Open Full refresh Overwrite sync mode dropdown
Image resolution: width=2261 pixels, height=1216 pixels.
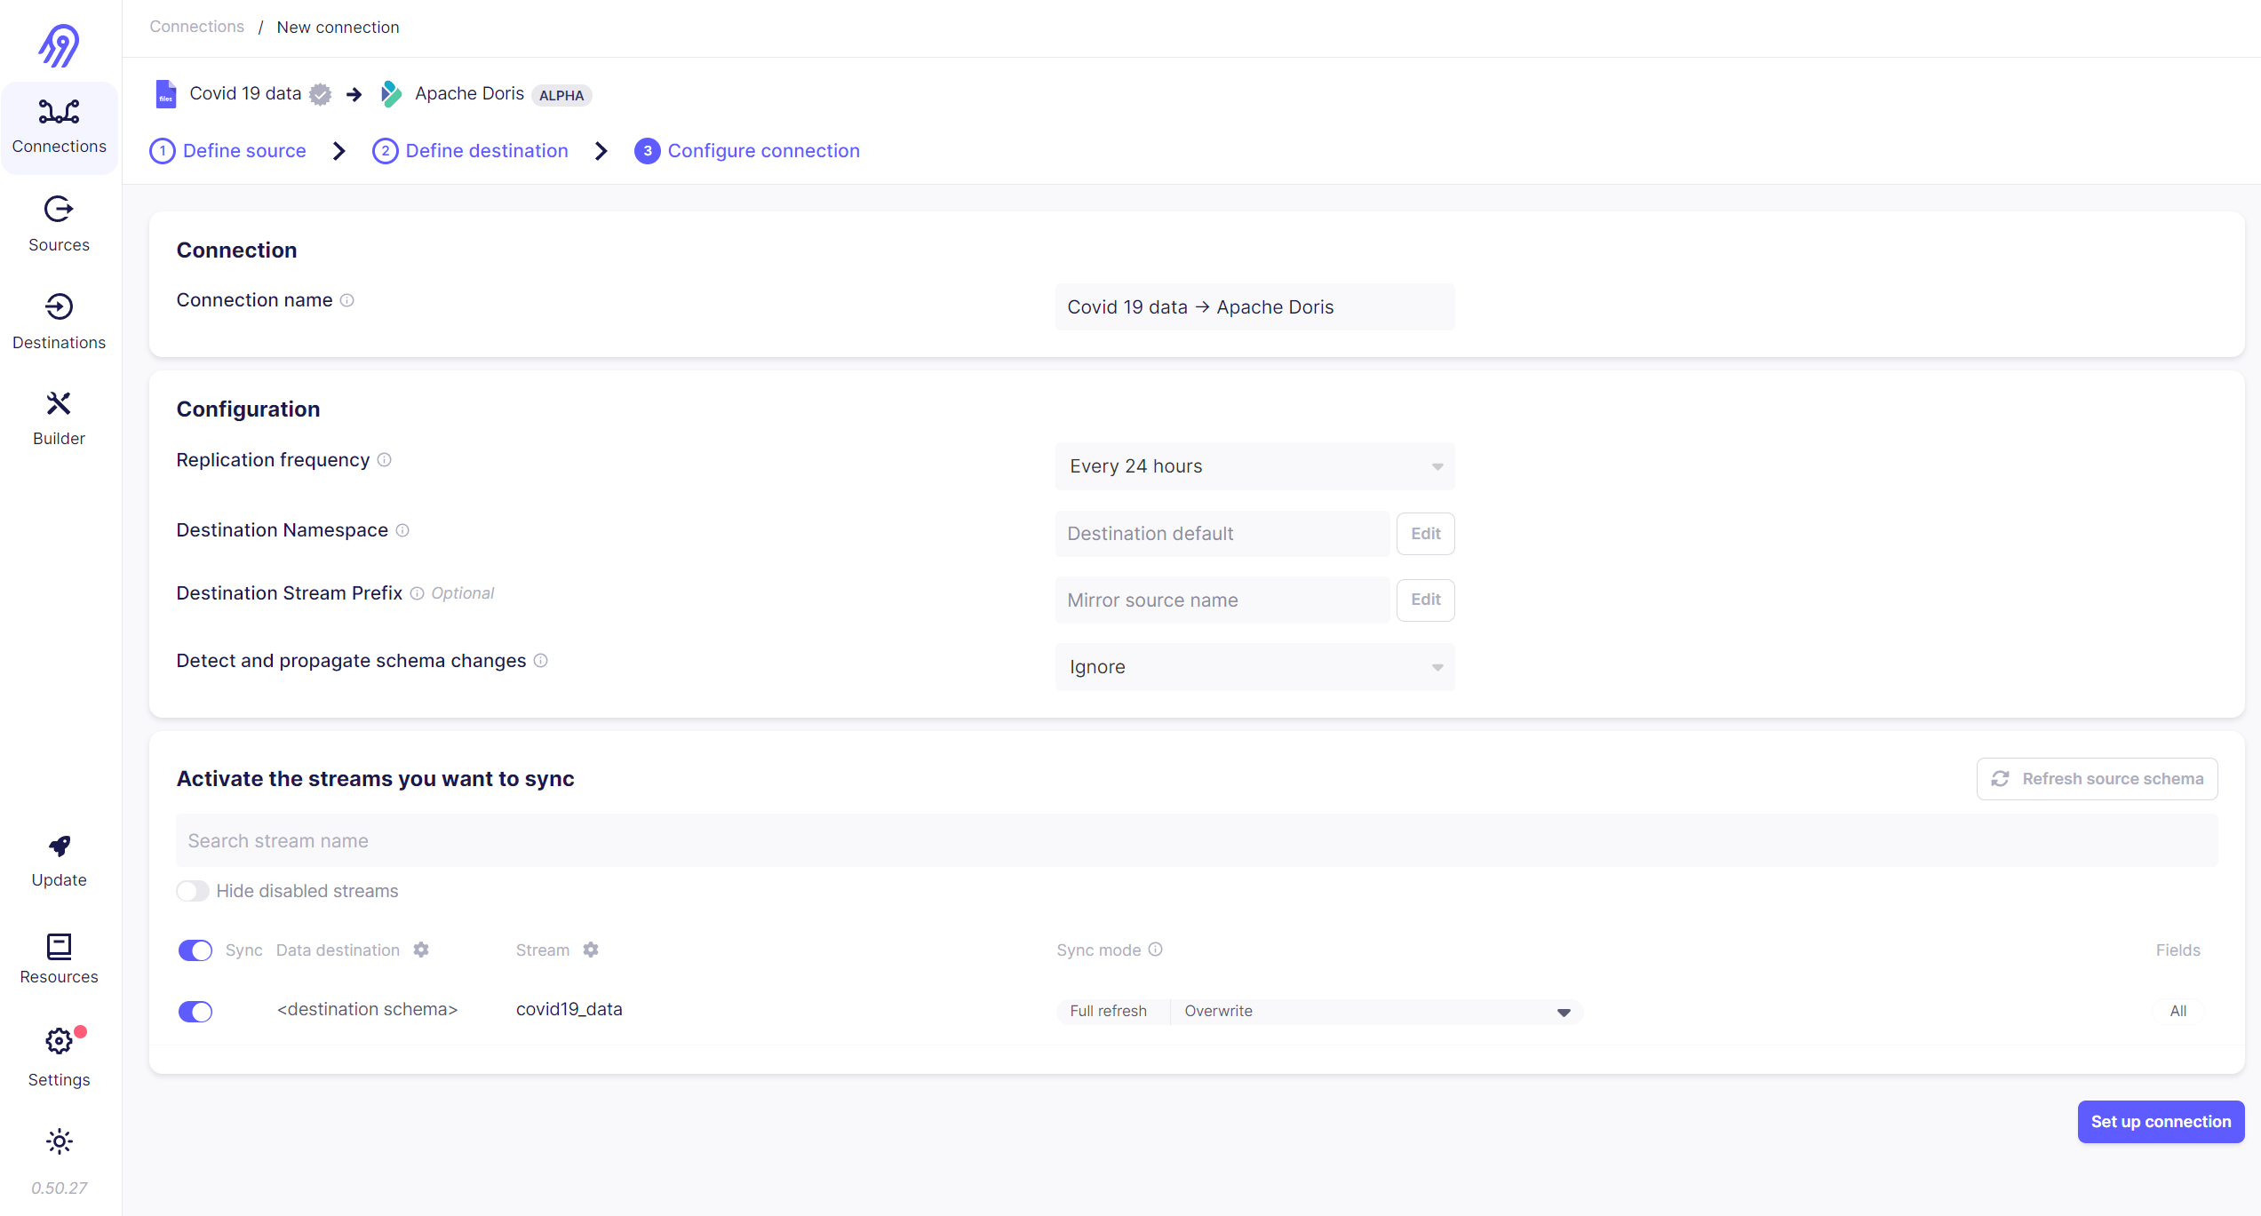(1318, 1012)
